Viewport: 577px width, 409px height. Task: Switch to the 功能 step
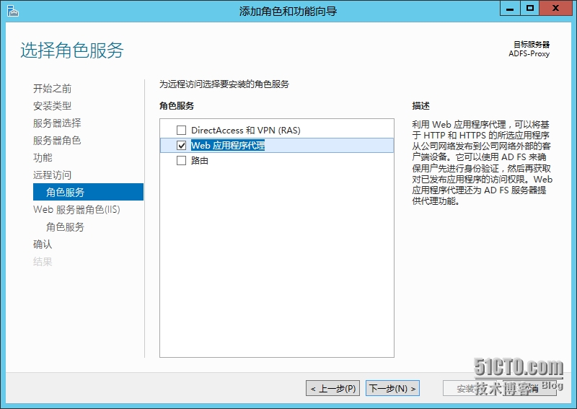(x=43, y=158)
